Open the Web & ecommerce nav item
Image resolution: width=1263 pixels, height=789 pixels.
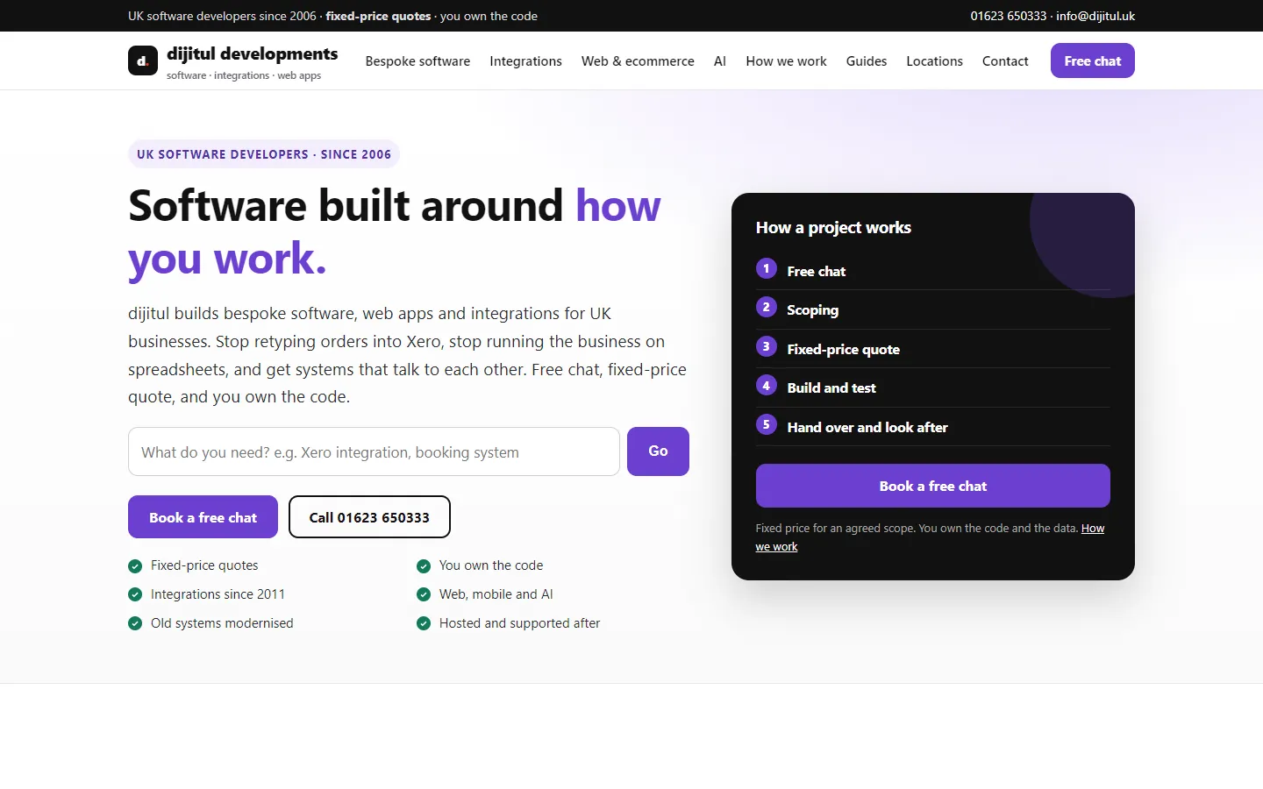click(638, 61)
